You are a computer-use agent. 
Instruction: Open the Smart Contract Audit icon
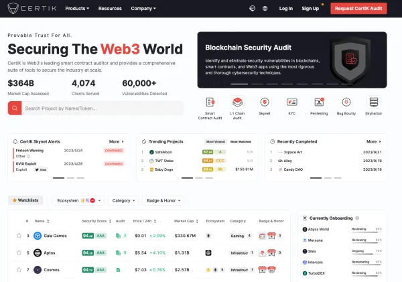[210, 102]
